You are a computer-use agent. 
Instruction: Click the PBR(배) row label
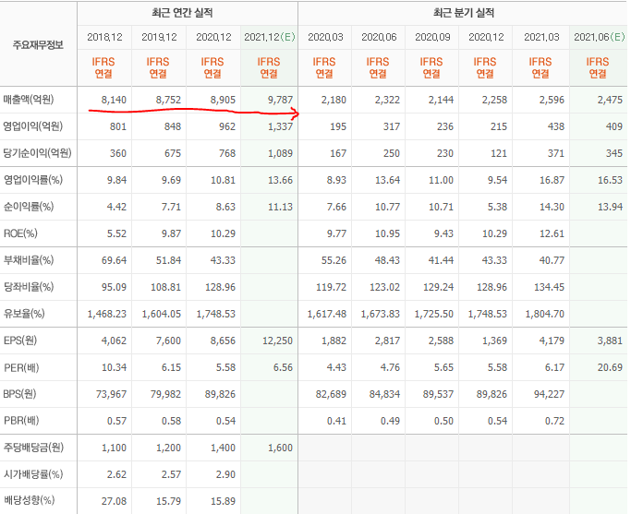click(21, 421)
